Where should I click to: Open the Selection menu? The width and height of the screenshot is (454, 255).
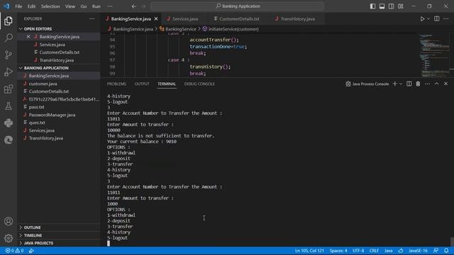point(50,6)
